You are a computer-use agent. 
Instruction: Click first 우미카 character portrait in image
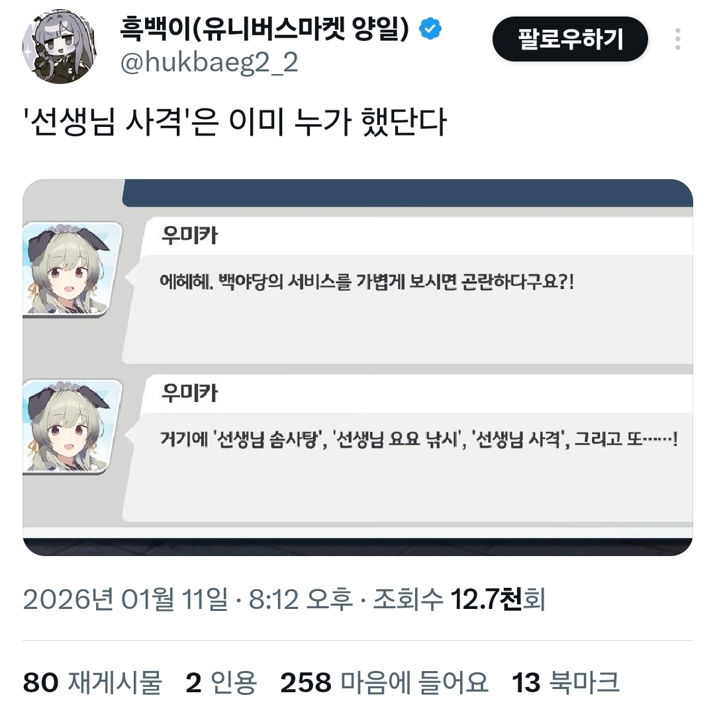(x=71, y=270)
